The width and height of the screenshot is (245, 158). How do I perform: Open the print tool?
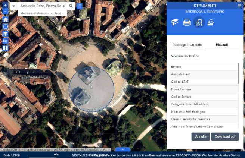[187, 22]
